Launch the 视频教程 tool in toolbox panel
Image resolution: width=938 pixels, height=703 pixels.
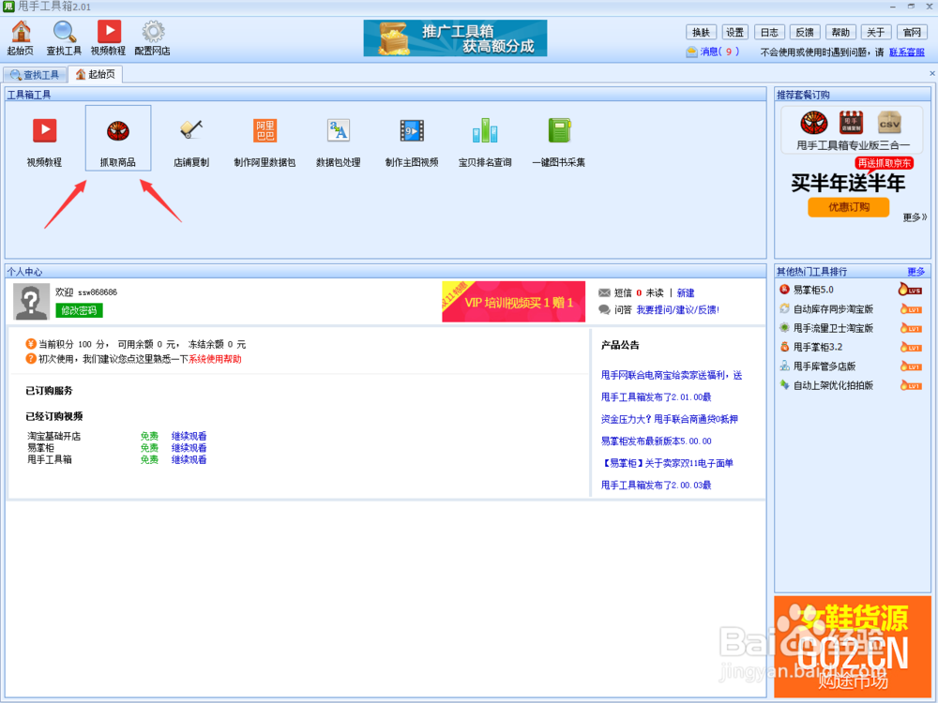pos(44,142)
